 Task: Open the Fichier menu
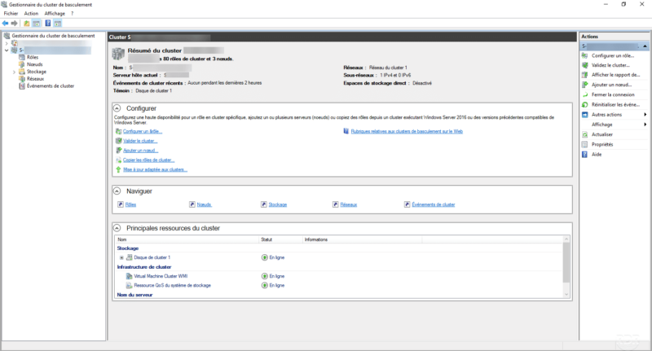point(11,14)
